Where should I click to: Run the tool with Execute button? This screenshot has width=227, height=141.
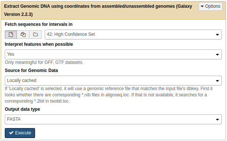20,133
